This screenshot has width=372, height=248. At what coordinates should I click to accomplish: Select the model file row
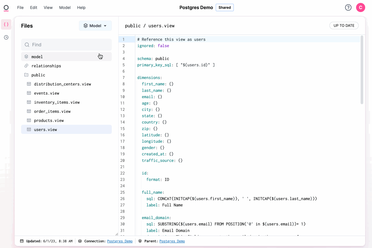coord(66,57)
